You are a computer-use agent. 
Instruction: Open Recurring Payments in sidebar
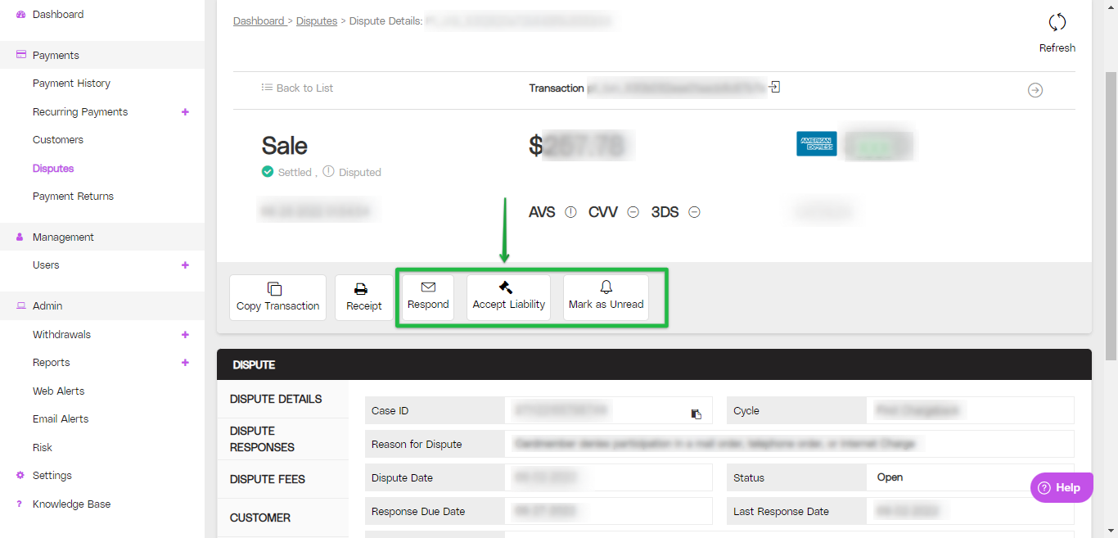click(80, 112)
